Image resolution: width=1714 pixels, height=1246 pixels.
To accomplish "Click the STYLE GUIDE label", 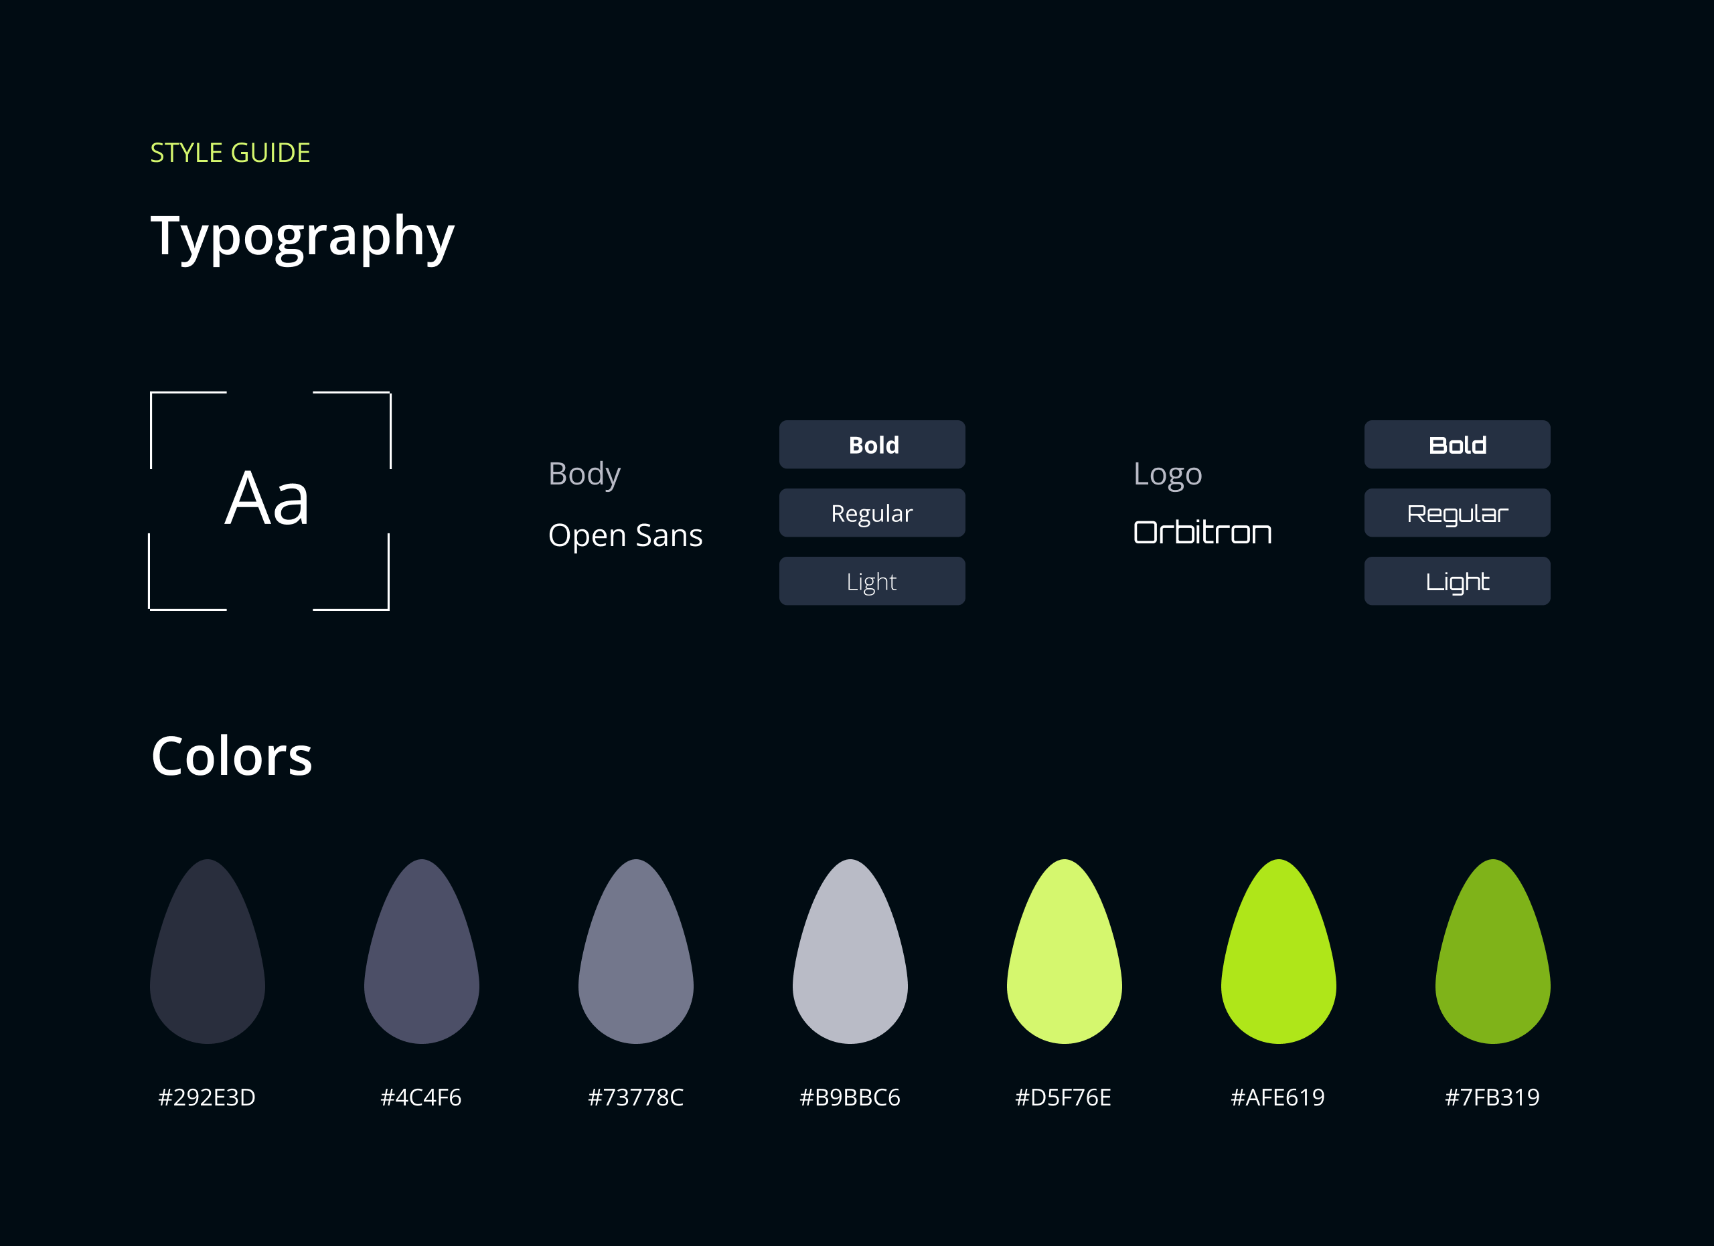I will 230,153.
